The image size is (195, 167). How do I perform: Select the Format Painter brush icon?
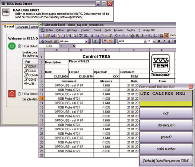110,35
